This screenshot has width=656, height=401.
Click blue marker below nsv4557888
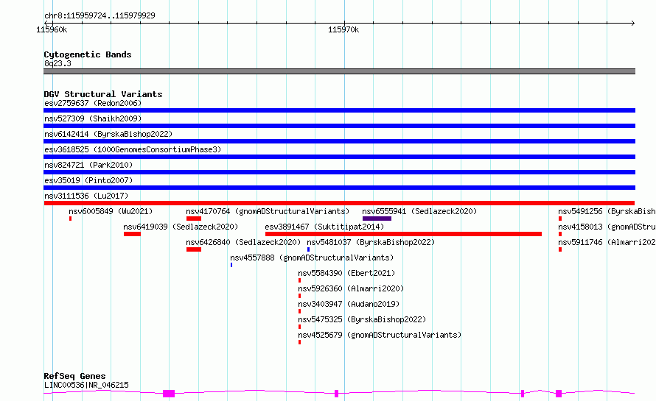231,265
